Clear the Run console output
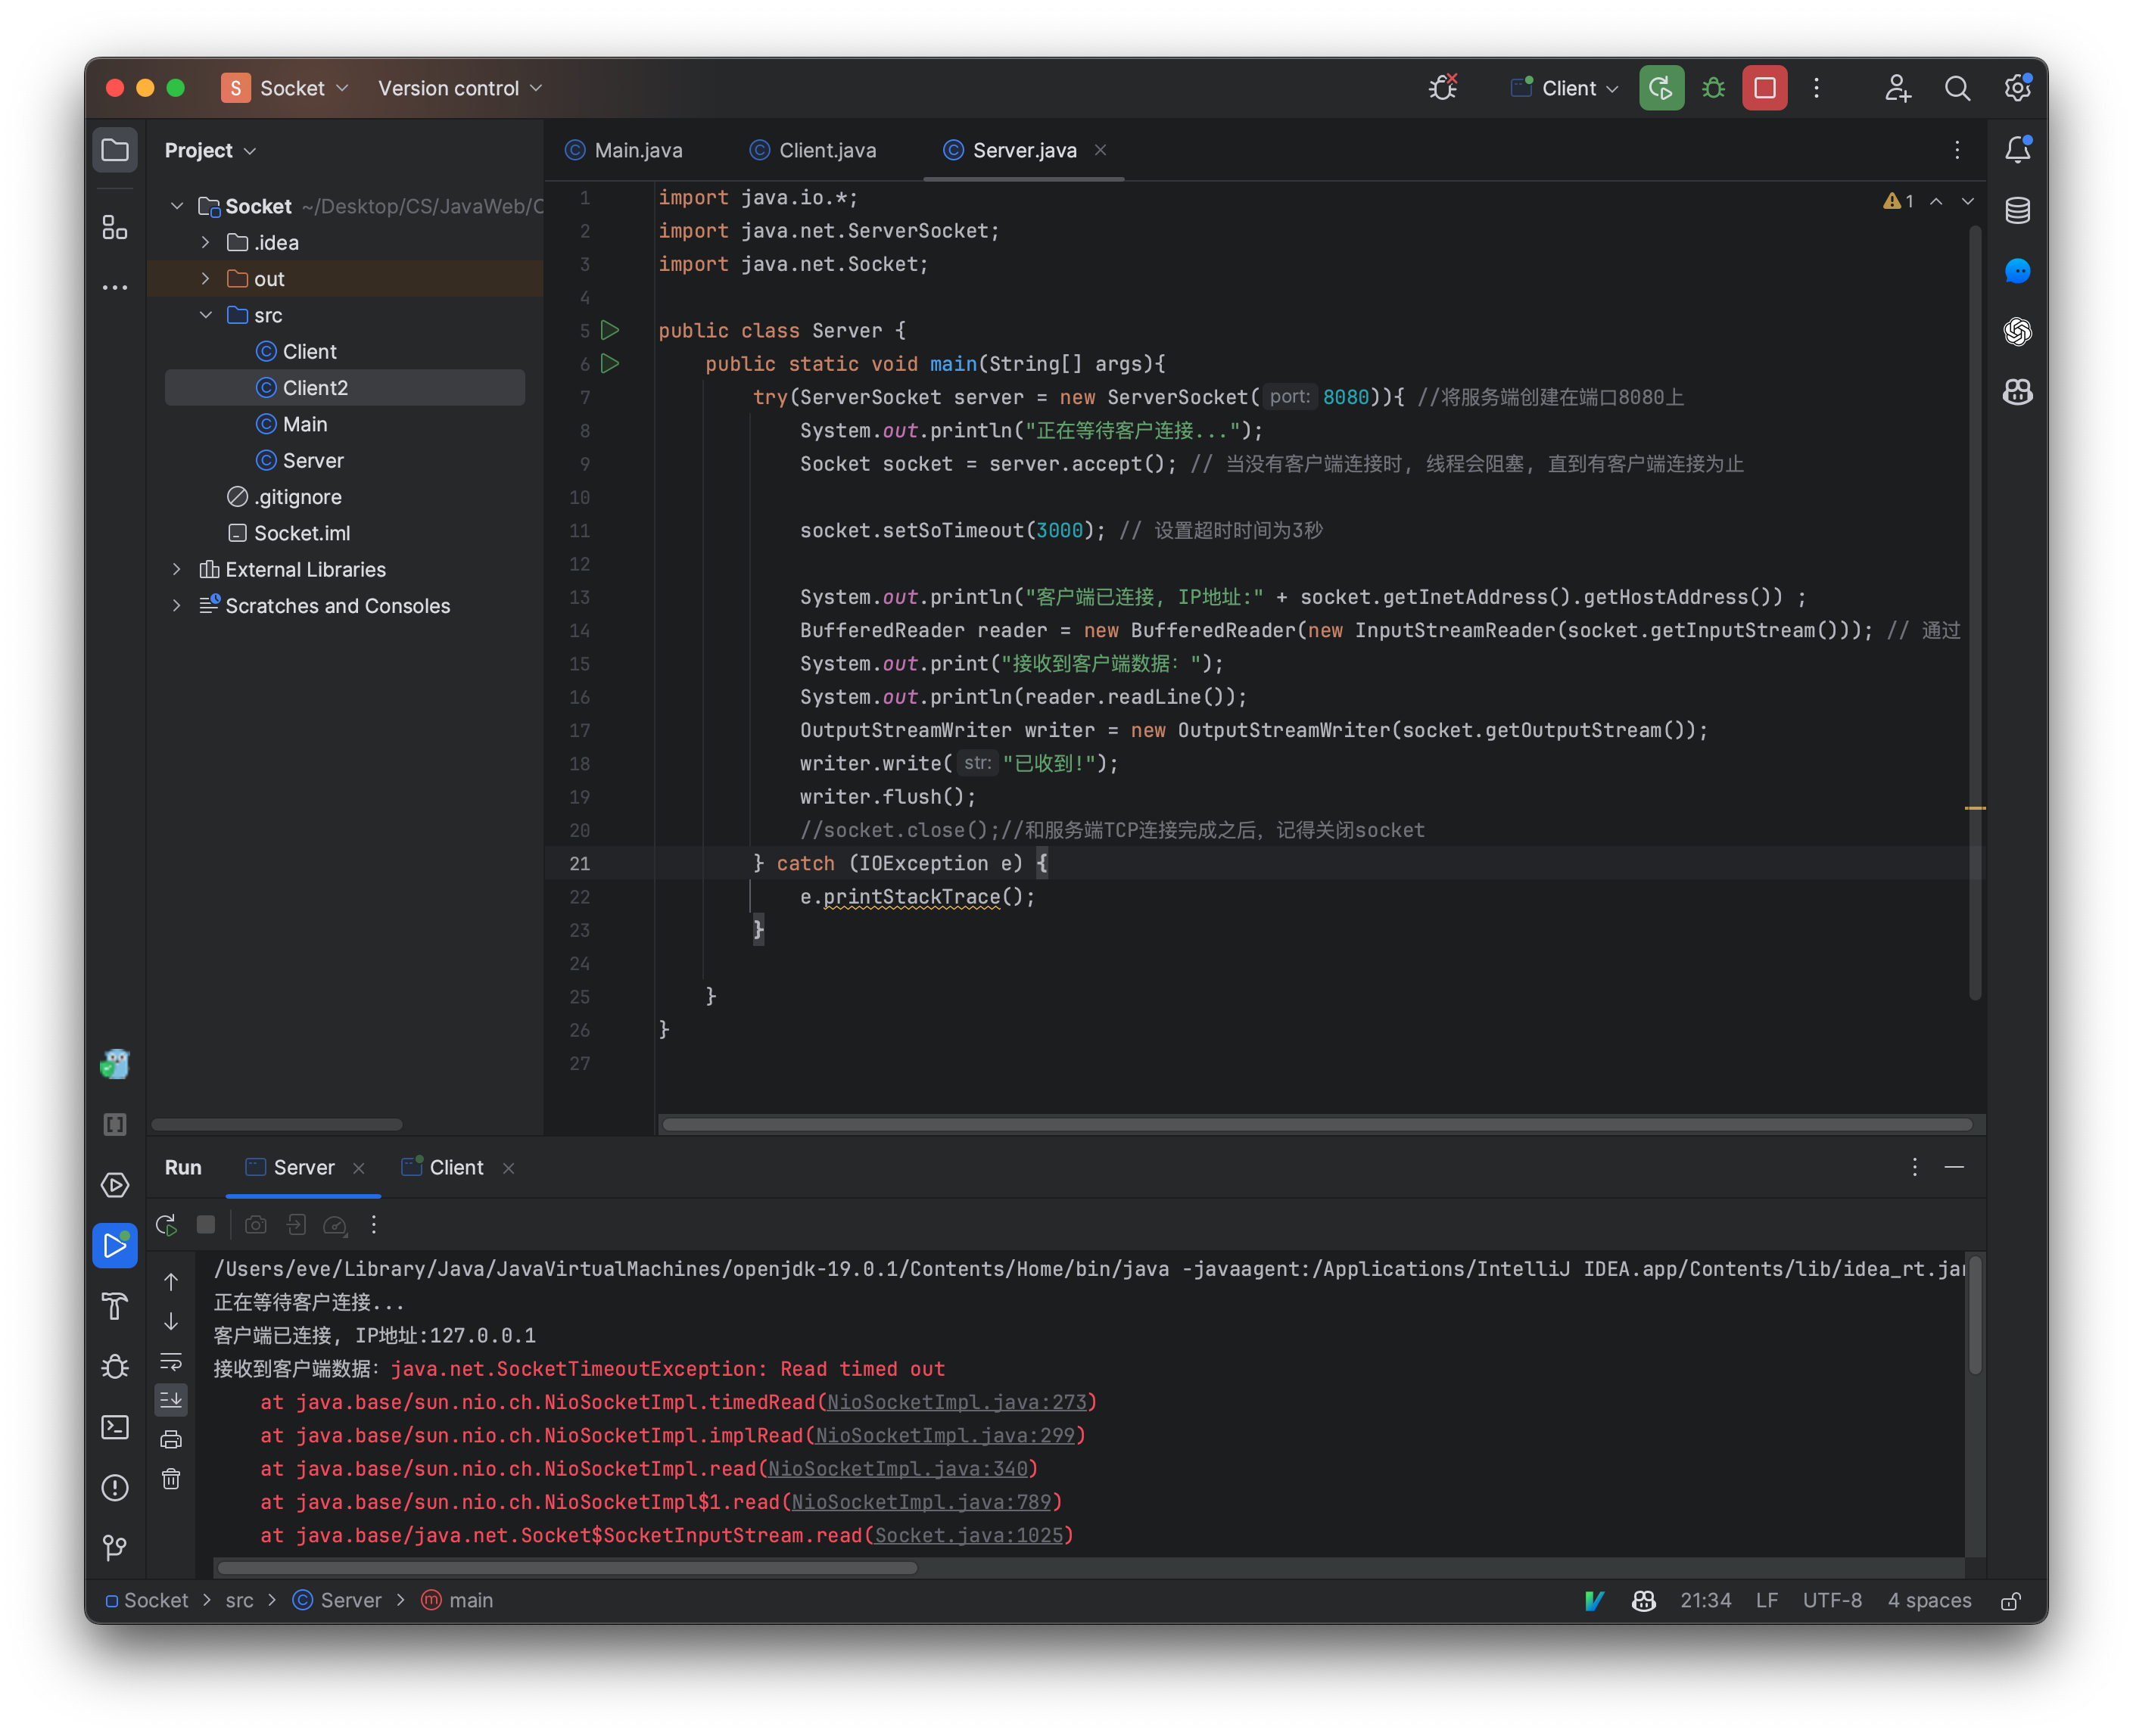The image size is (2133, 1736). tap(171, 1480)
